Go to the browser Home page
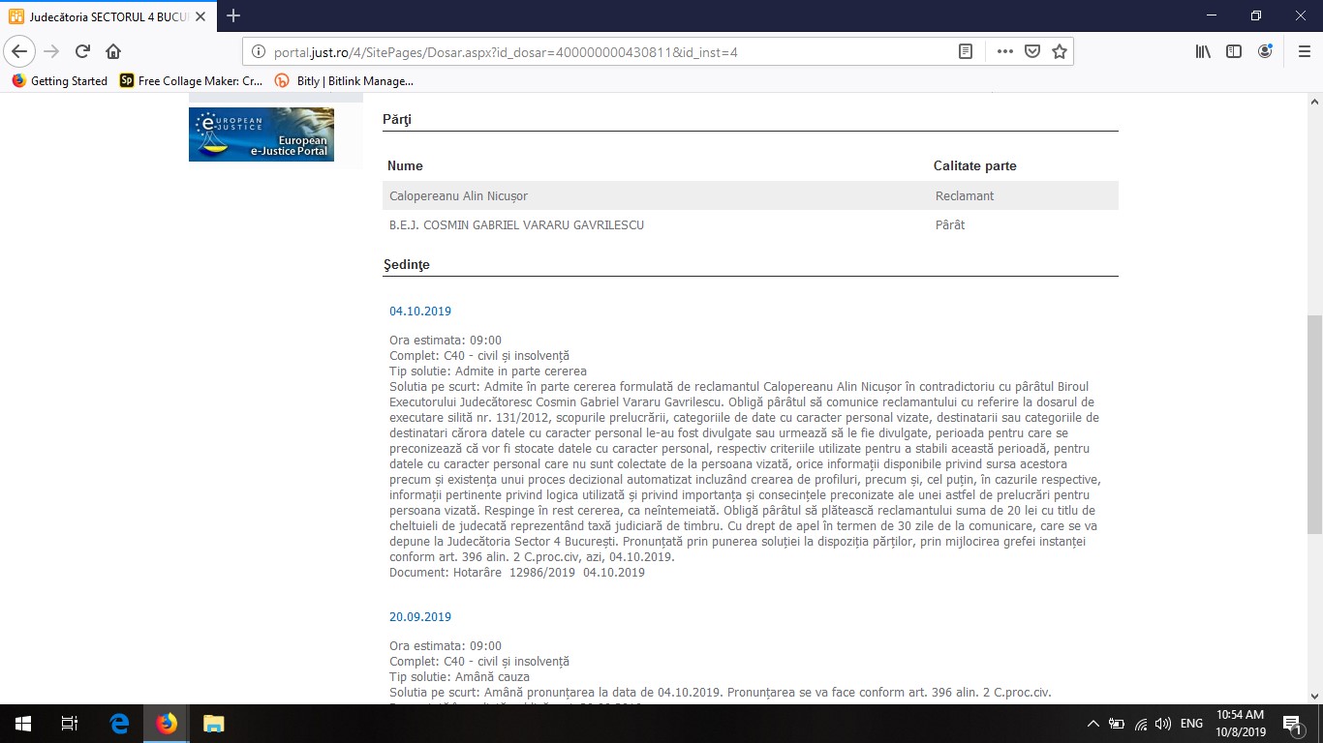The image size is (1323, 743). (x=113, y=51)
